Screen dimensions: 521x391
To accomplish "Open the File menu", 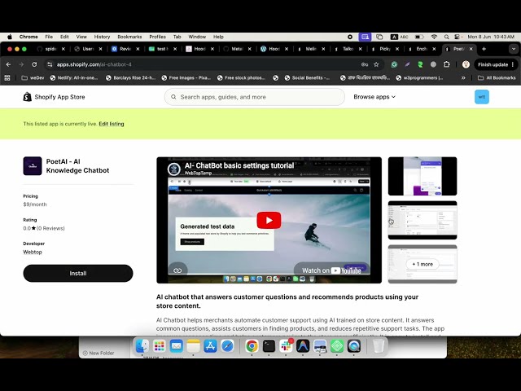I will coord(49,37).
